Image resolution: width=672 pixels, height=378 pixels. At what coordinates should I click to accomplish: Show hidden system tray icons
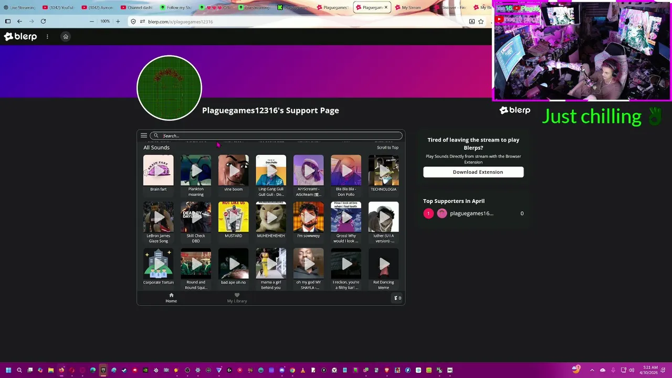[x=592, y=370]
